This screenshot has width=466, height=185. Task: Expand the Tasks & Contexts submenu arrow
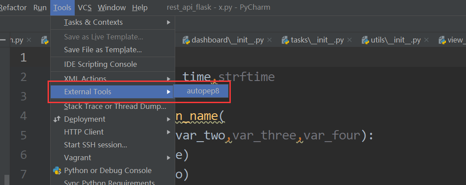coord(169,22)
